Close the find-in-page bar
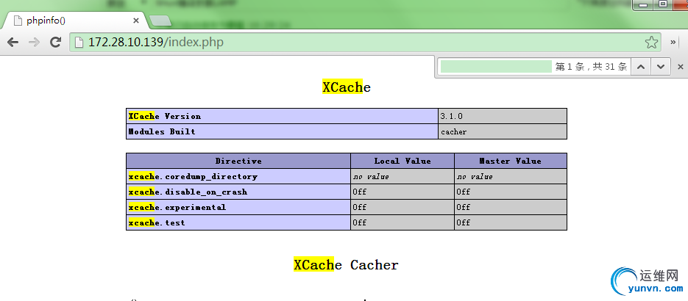Screen dimensions: 688x301 [x=681, y=67]
